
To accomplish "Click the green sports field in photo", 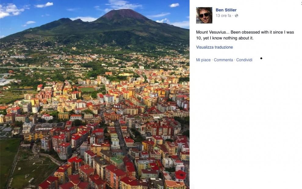I will click(88, 89).
